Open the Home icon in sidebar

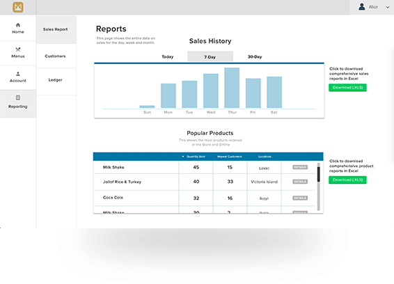(x=18, y=25)
